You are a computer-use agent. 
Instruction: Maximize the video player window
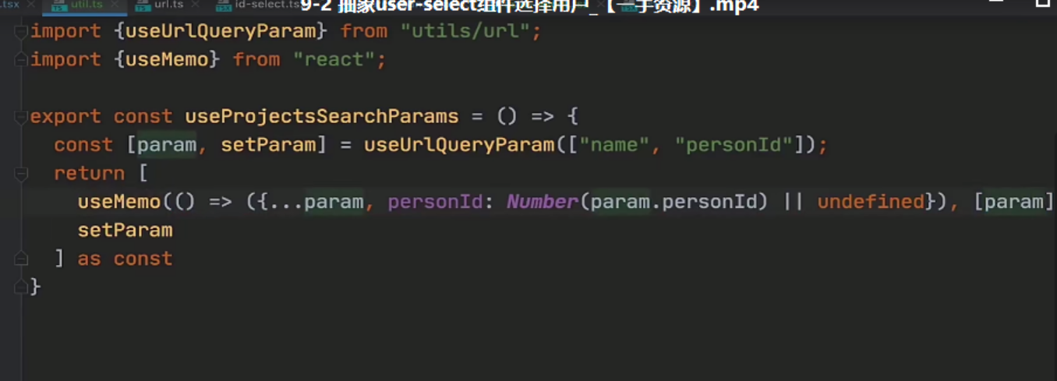(x=1041, y=4)
